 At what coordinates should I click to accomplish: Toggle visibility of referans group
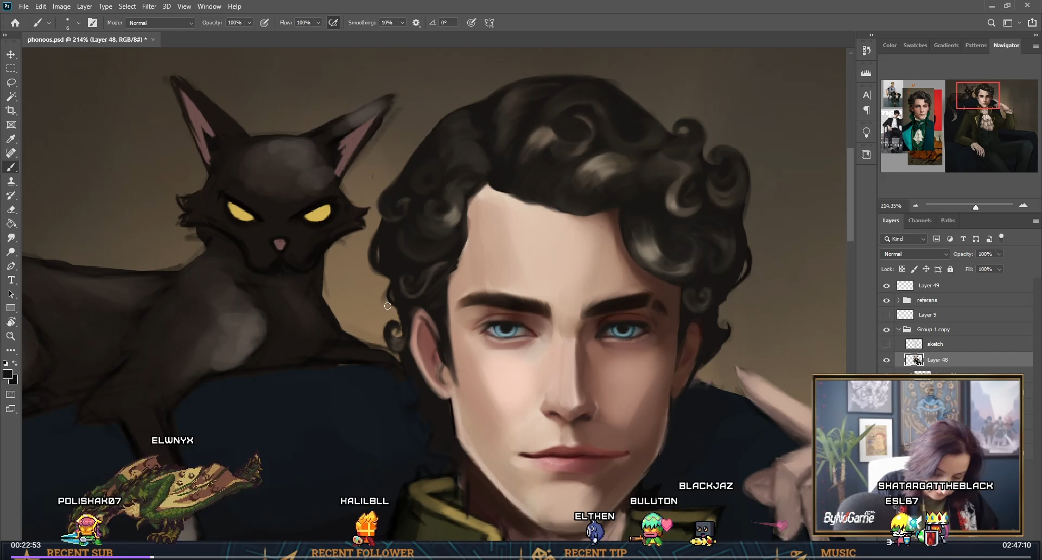(x=886, y=300)
